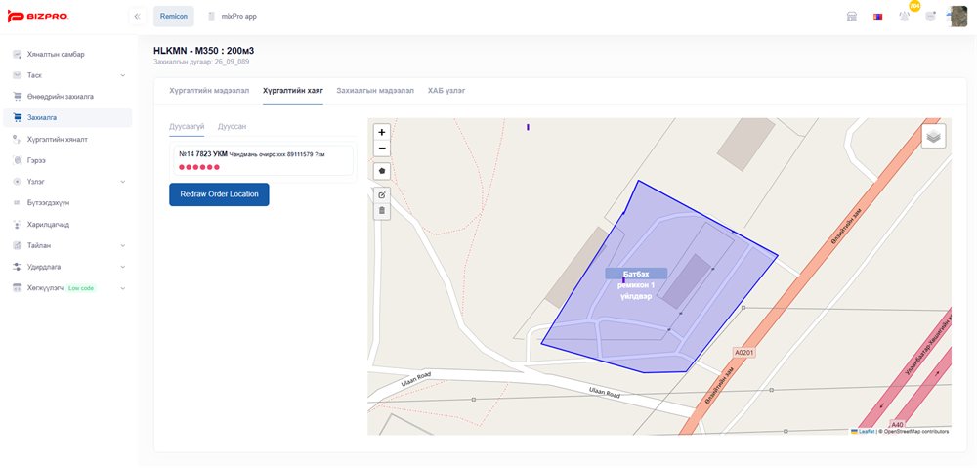Screen dimensions: 977x468
Task: Zoom out on the map
Action: pos(382,149)
